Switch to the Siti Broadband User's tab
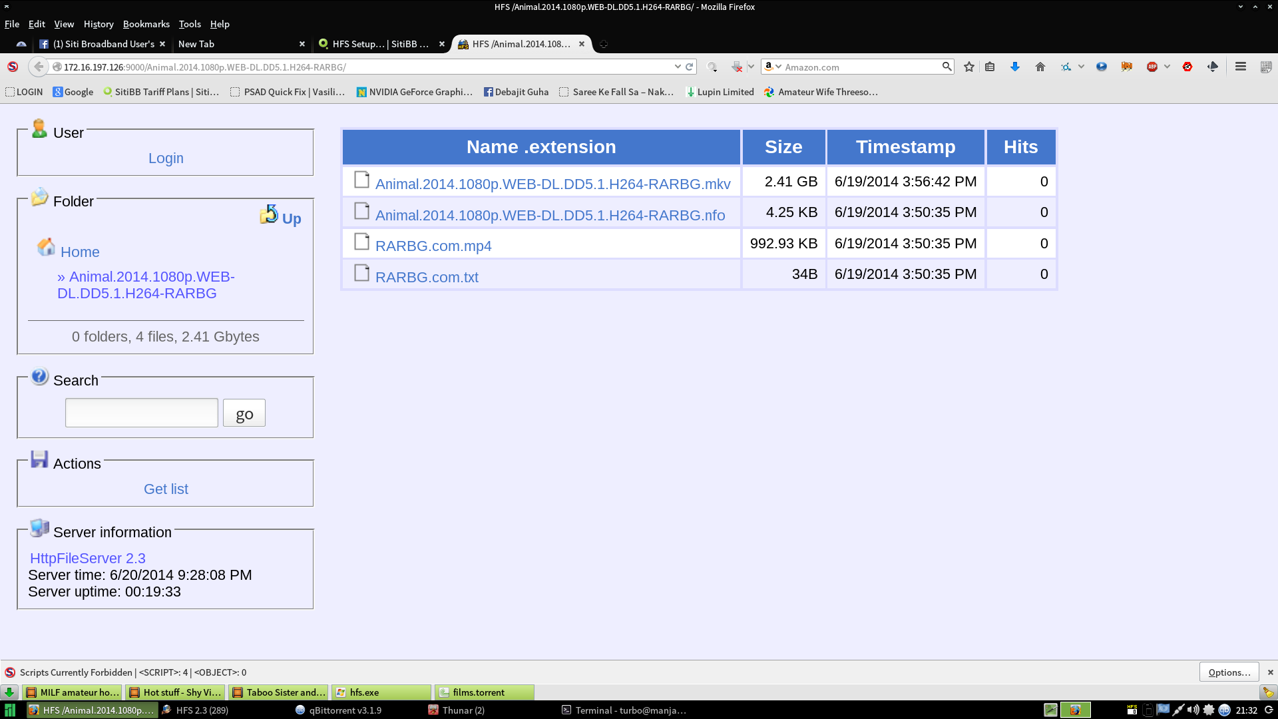The width and height of the screenshot is (1278, 719). point(102,44)
